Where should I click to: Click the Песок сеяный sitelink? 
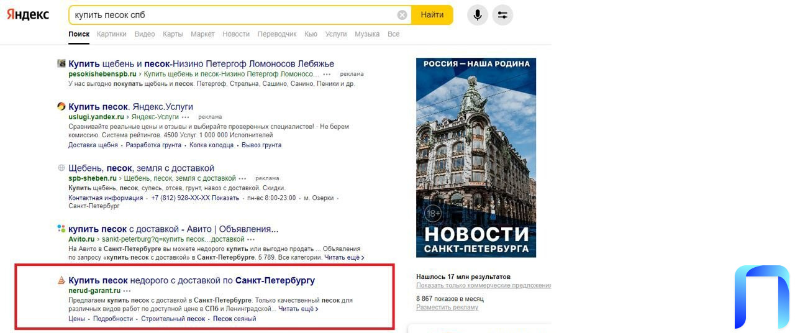[234, 319]
